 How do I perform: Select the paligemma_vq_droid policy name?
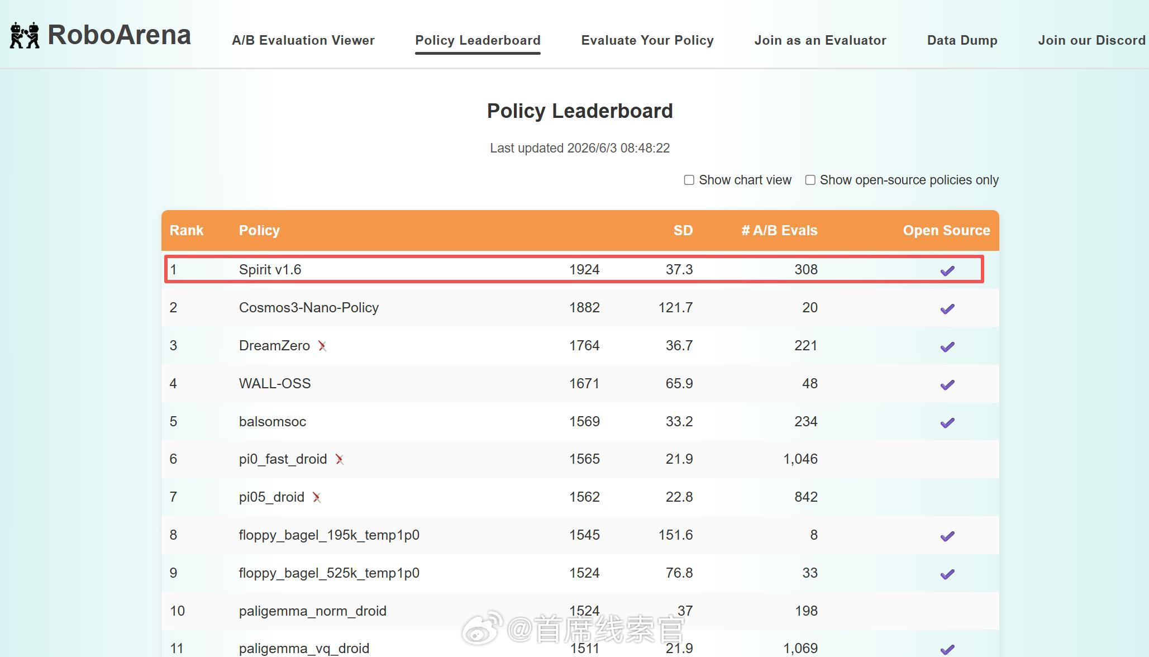pyautogui.click(x=304, y=648)
